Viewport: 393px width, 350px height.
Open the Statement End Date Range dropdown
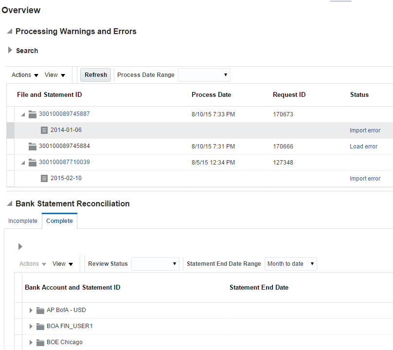pos(290,264)
